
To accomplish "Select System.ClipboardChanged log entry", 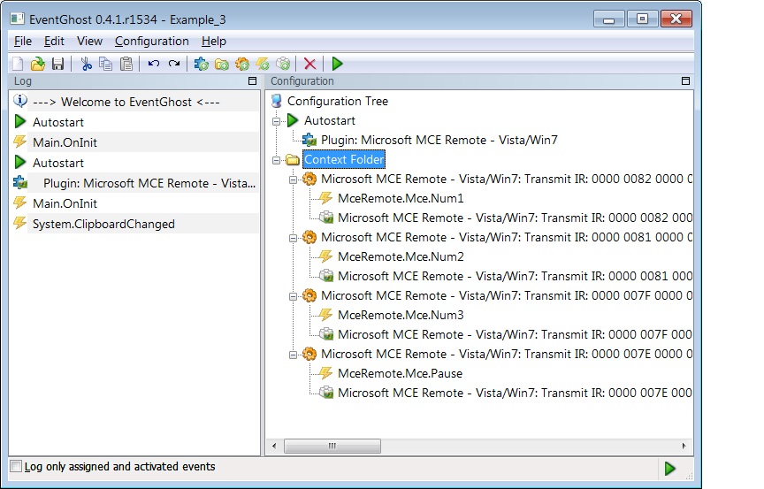I will pyautogui.click(x=103, y=224).
